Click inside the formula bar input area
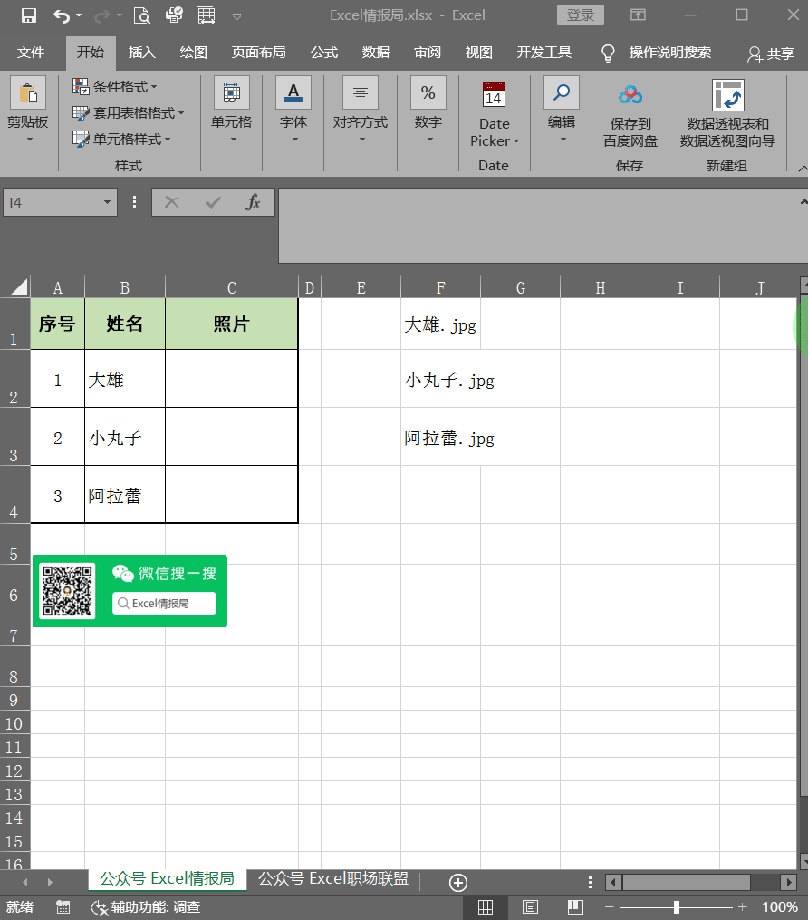Image resolution: width=808 pixels, height=920 pixels. click(x=538, y=226)
